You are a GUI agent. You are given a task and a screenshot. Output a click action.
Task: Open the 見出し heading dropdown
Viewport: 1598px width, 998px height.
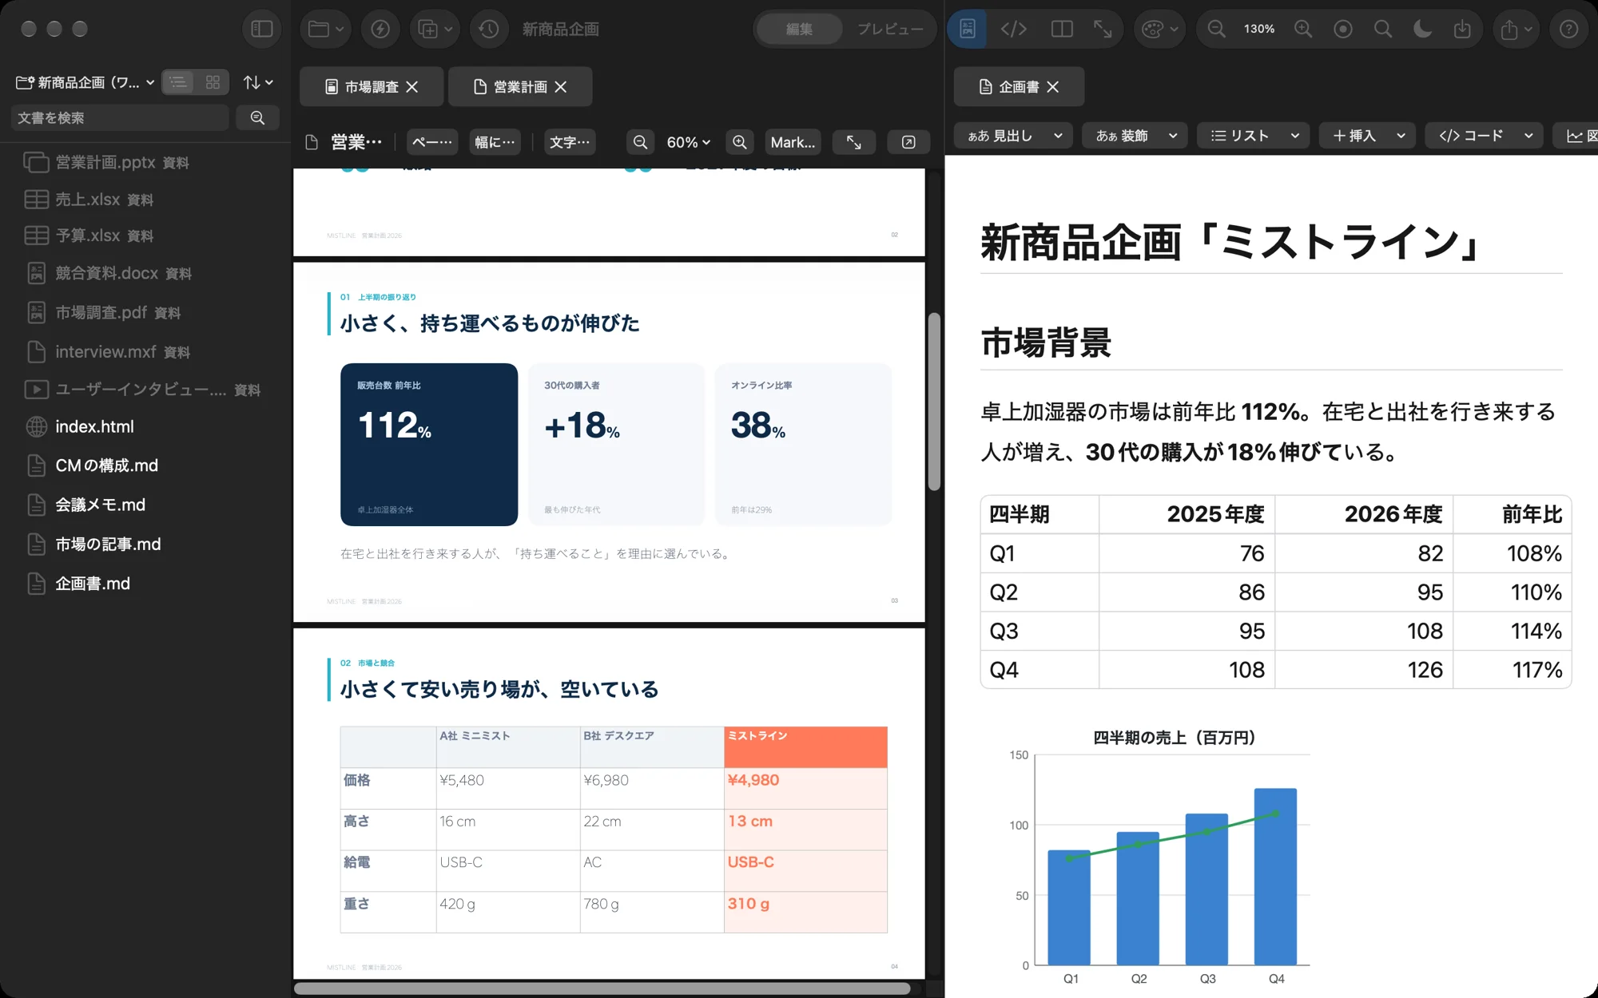coord(1014,136)
